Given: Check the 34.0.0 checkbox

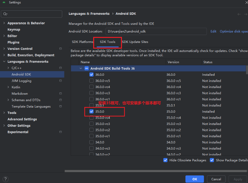Looking at the screenshot, I should pos(91,142).
